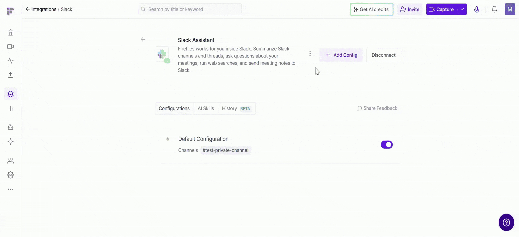Open the activity pulse sidebar icon
Image resolution: width=519 pixels, height=237 pixels.
[x=11, y=61]
